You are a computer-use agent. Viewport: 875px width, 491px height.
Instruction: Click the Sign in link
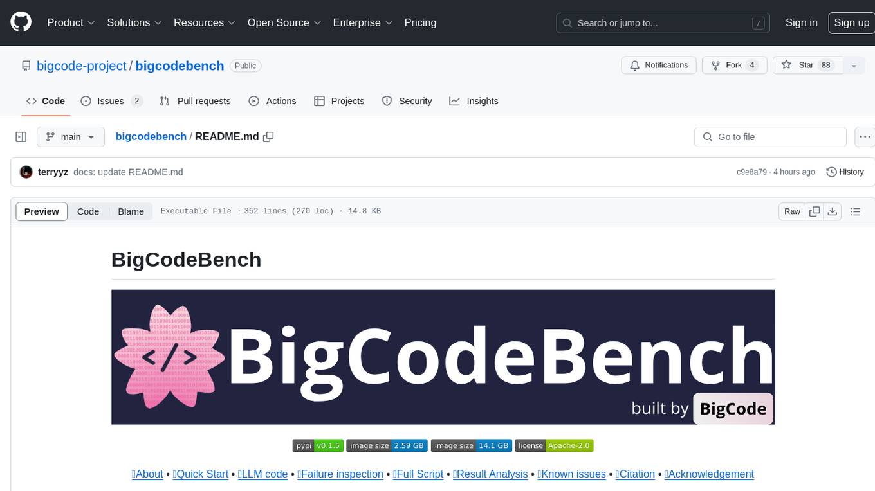pos(802,22)
